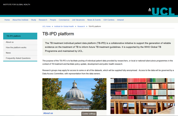The image size is (178, 116).
Task: Go to News & Events
Action: [94, 20]
